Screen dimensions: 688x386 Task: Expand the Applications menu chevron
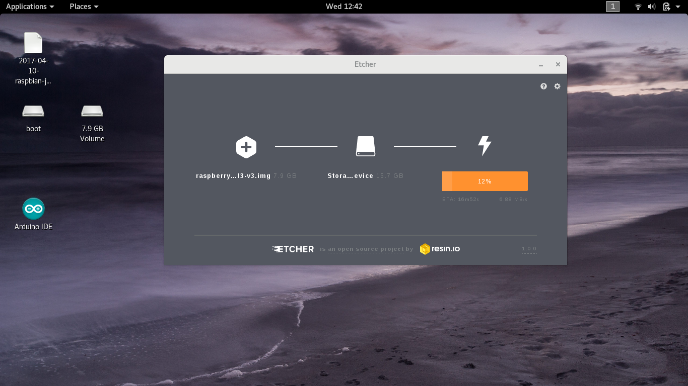(50, 7)
